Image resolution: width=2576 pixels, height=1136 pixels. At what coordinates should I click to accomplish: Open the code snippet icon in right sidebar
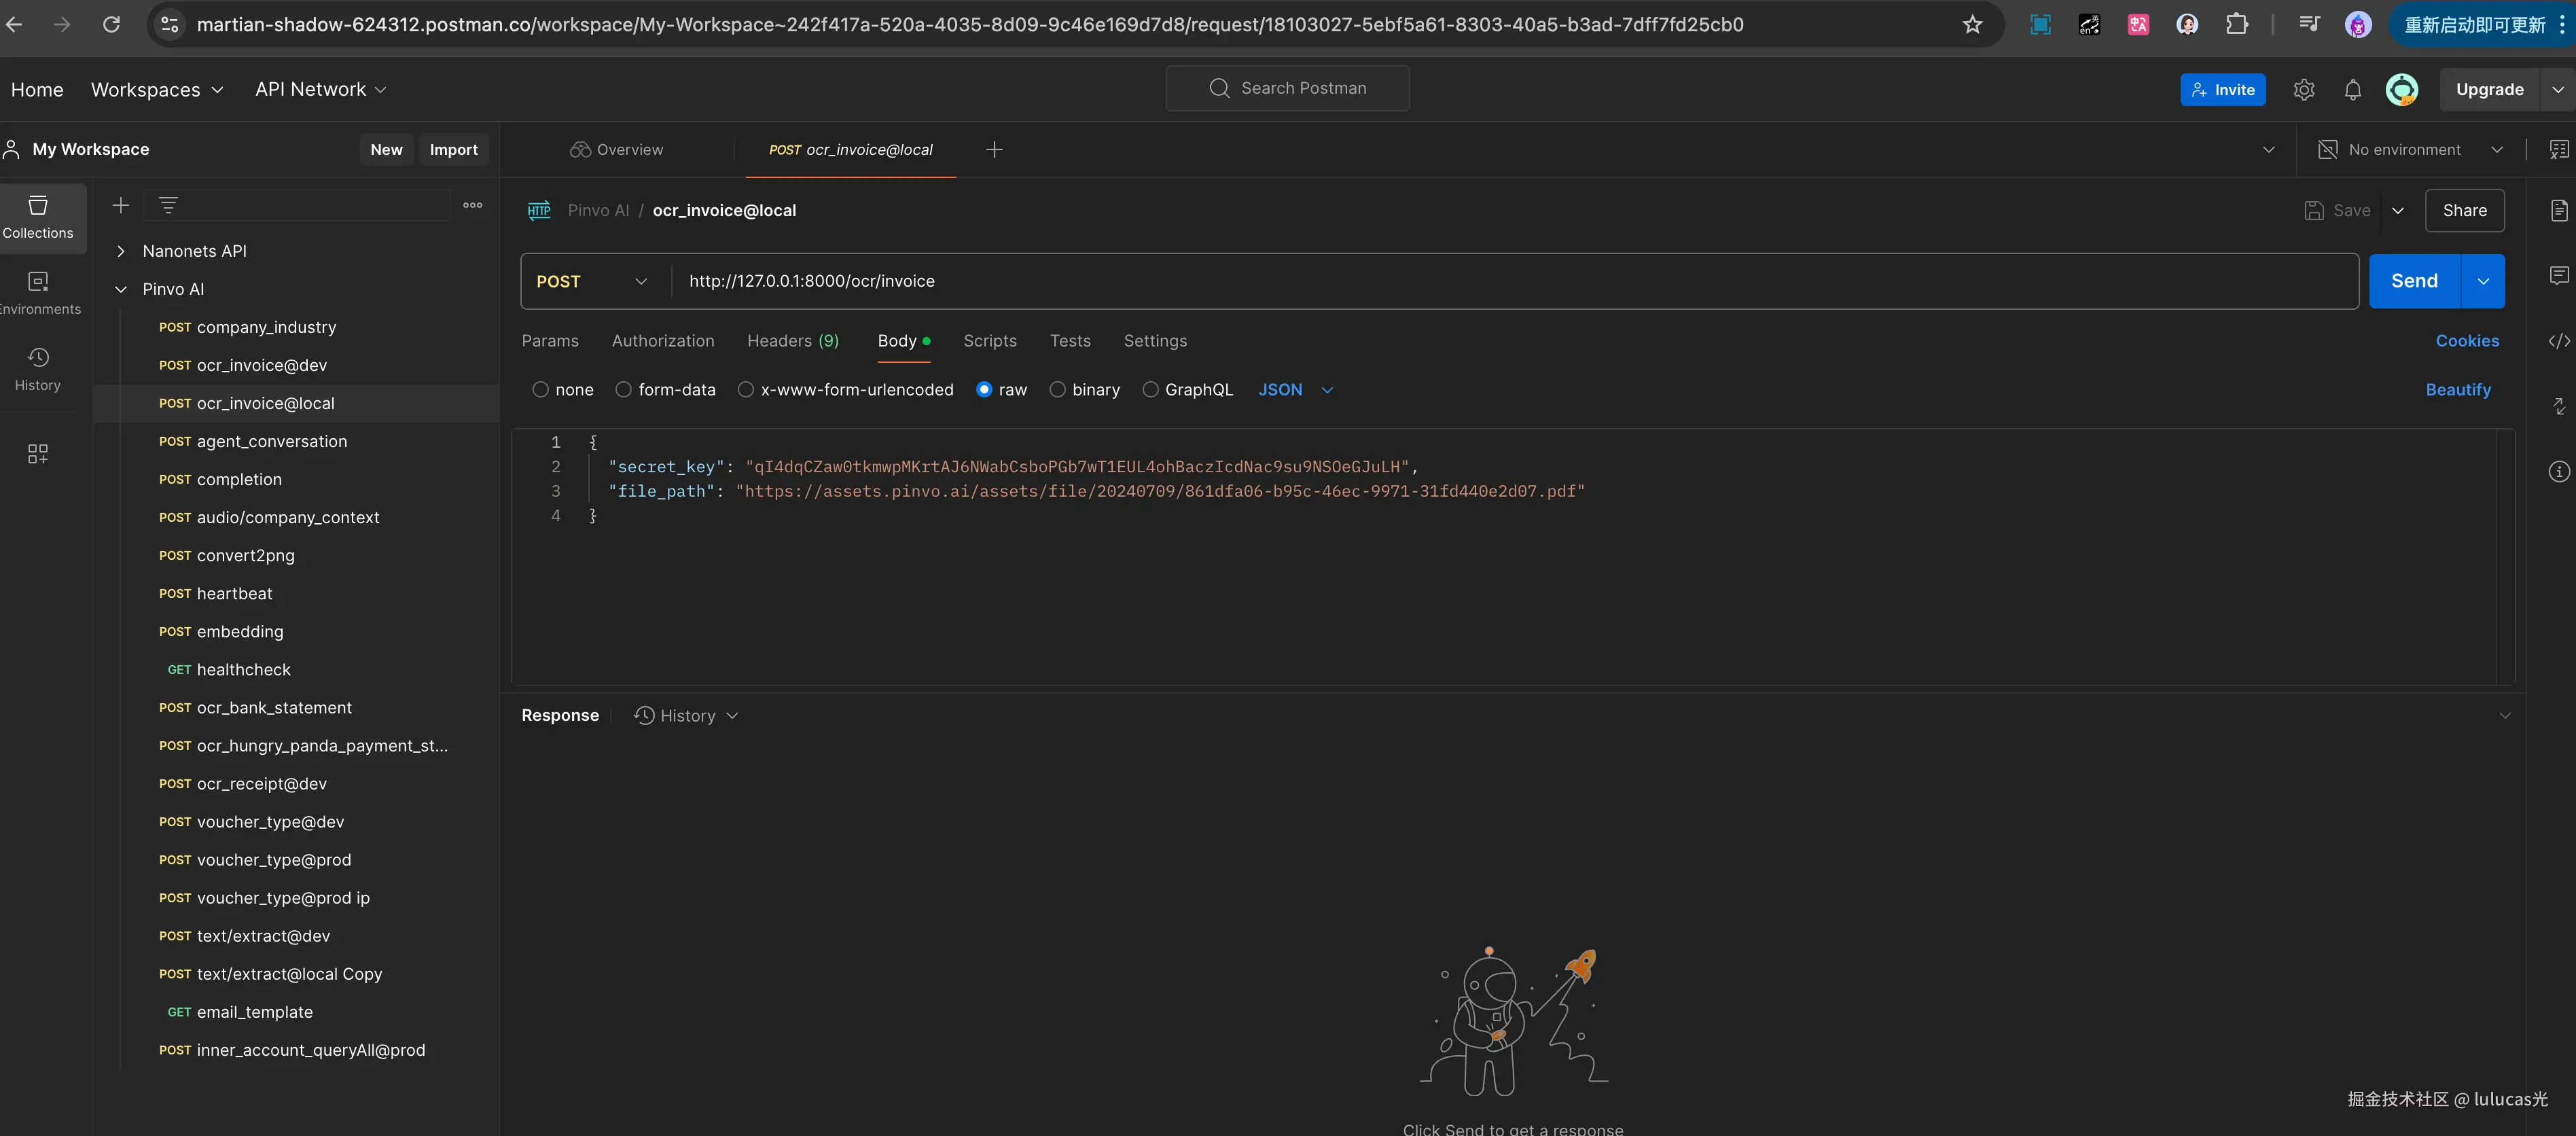click(2558, 342)
